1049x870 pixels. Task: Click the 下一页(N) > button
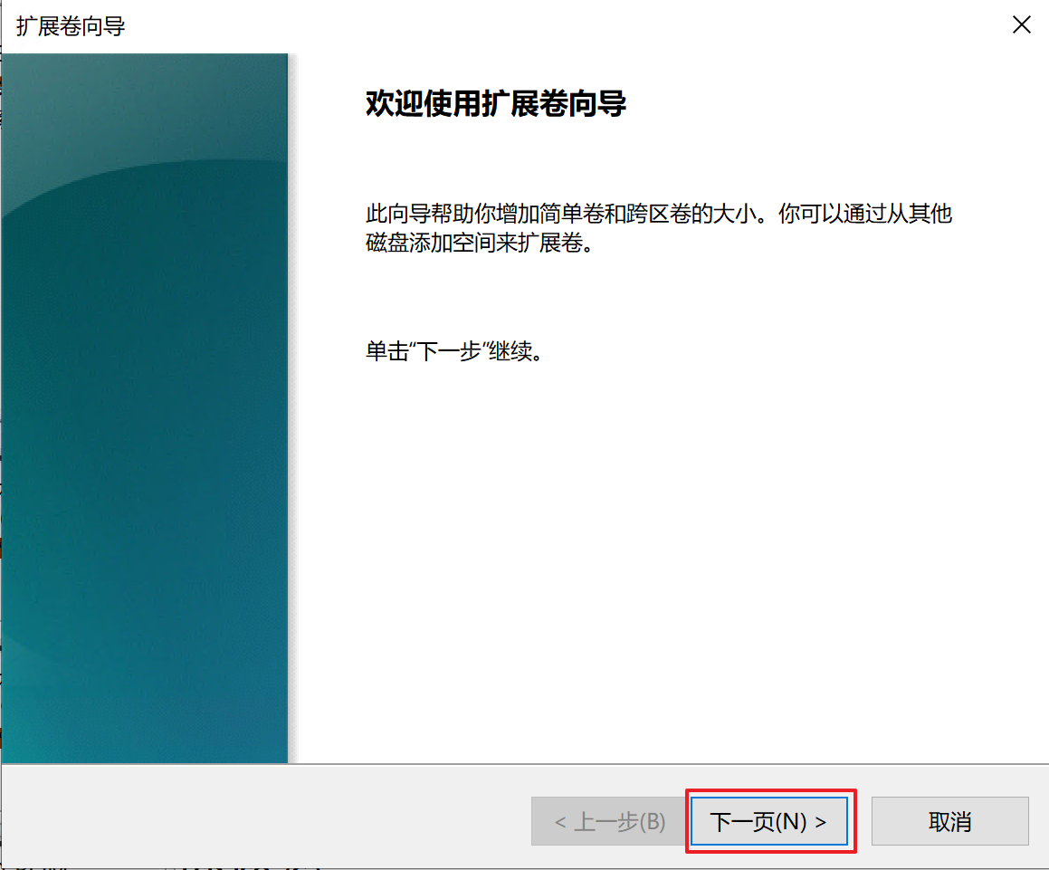(769, 821)
